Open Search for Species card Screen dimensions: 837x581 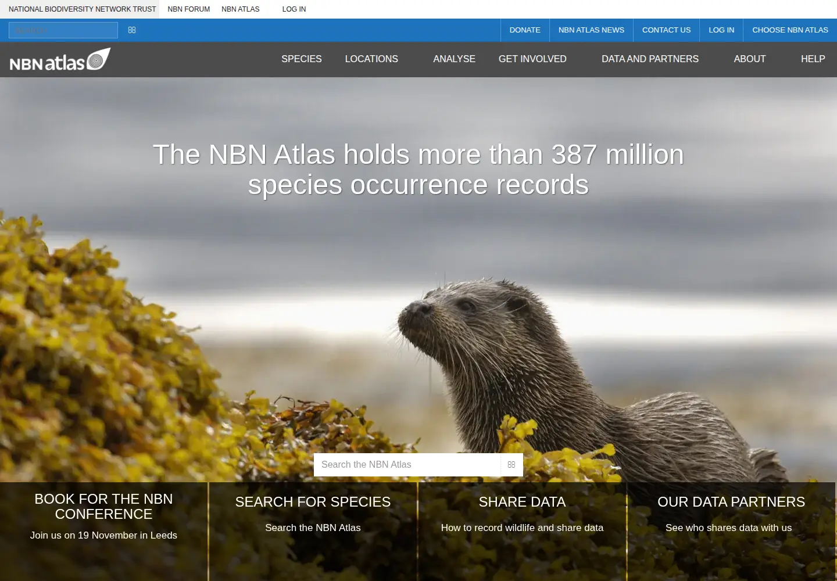313,532
